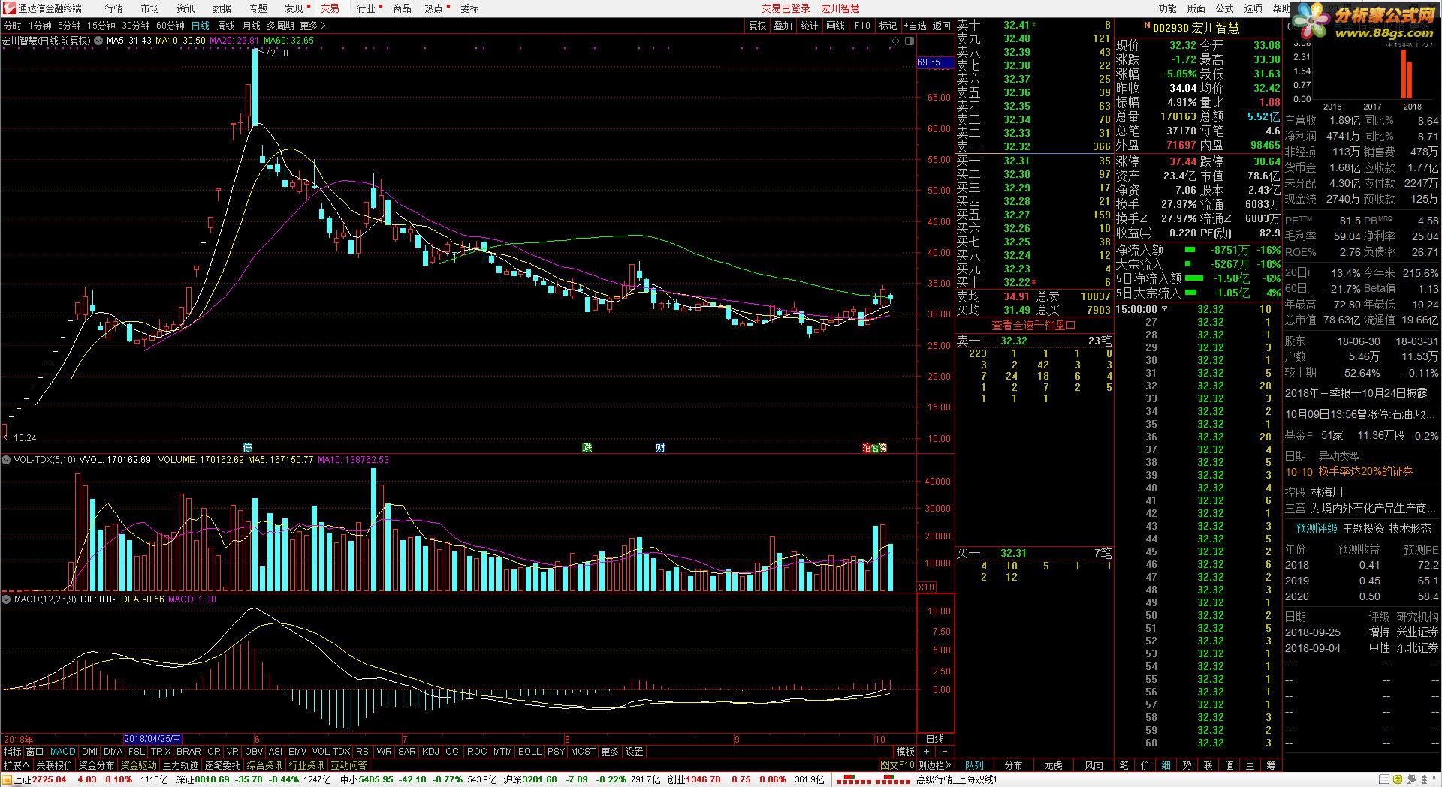Select the 筹 chip distribution tab
The height and width of the screenshot is (787, 1442).
1271,765
